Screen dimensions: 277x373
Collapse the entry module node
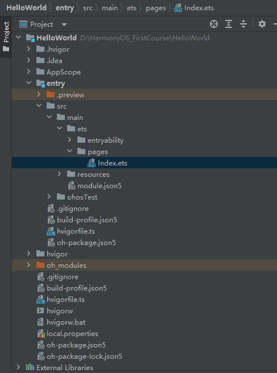pos(29,83)
